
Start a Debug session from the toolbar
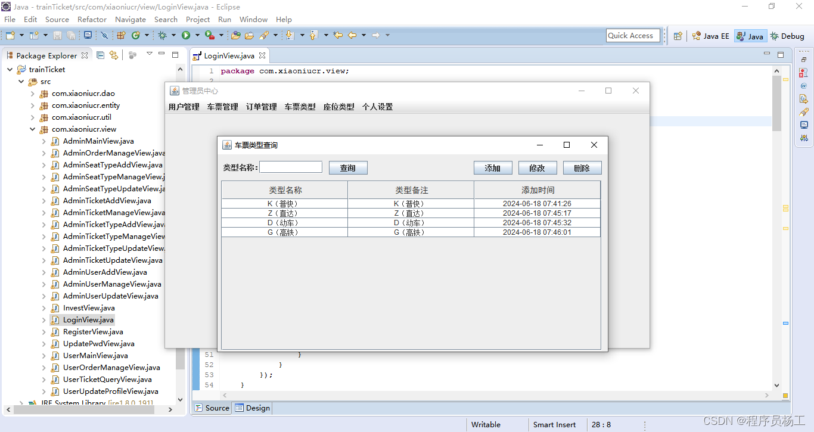pyautogui.click(x=162, y=35)
